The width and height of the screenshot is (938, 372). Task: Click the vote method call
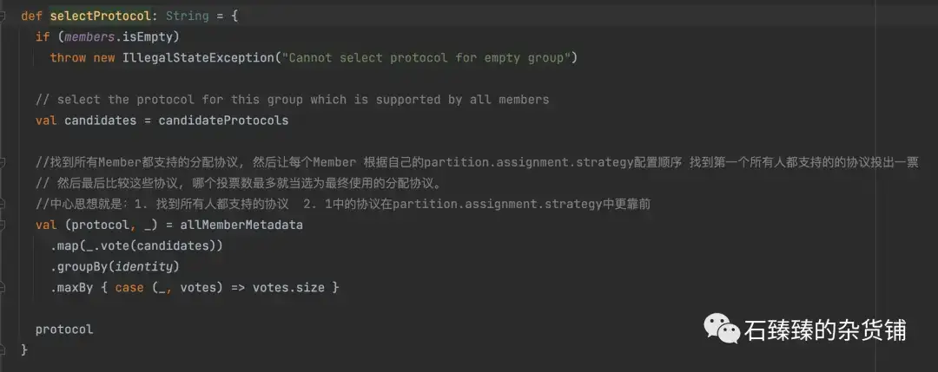[116, 246]
